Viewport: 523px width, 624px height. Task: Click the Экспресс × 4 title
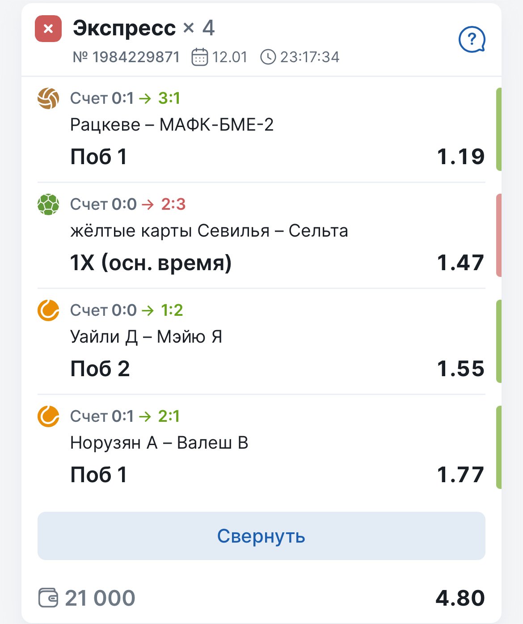pyautogui.click(x=143, y=28)
